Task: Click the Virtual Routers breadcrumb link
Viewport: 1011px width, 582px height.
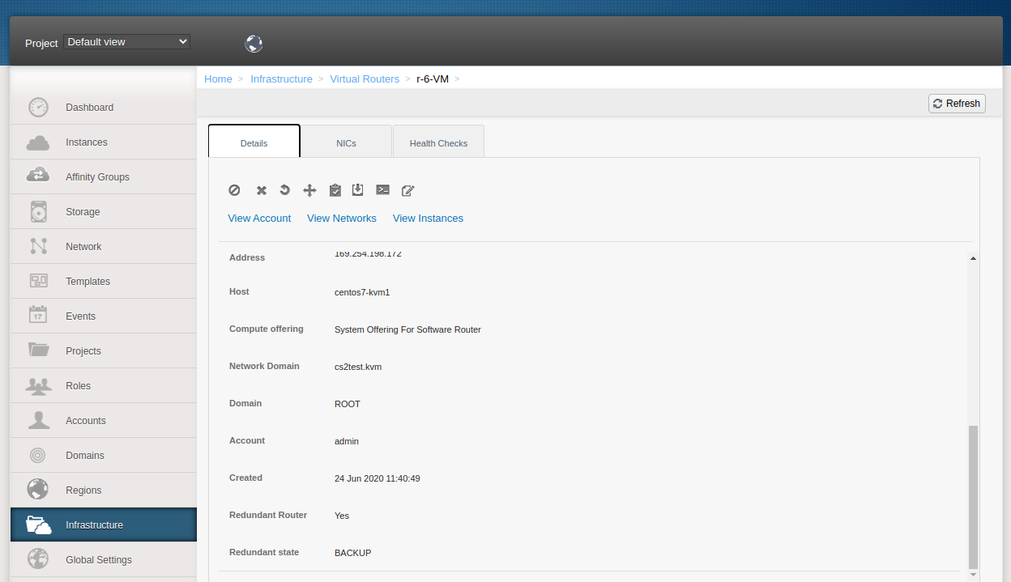Action: 365,79
